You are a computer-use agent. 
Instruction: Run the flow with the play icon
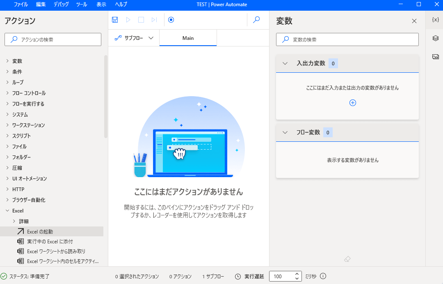coord(128,19)
